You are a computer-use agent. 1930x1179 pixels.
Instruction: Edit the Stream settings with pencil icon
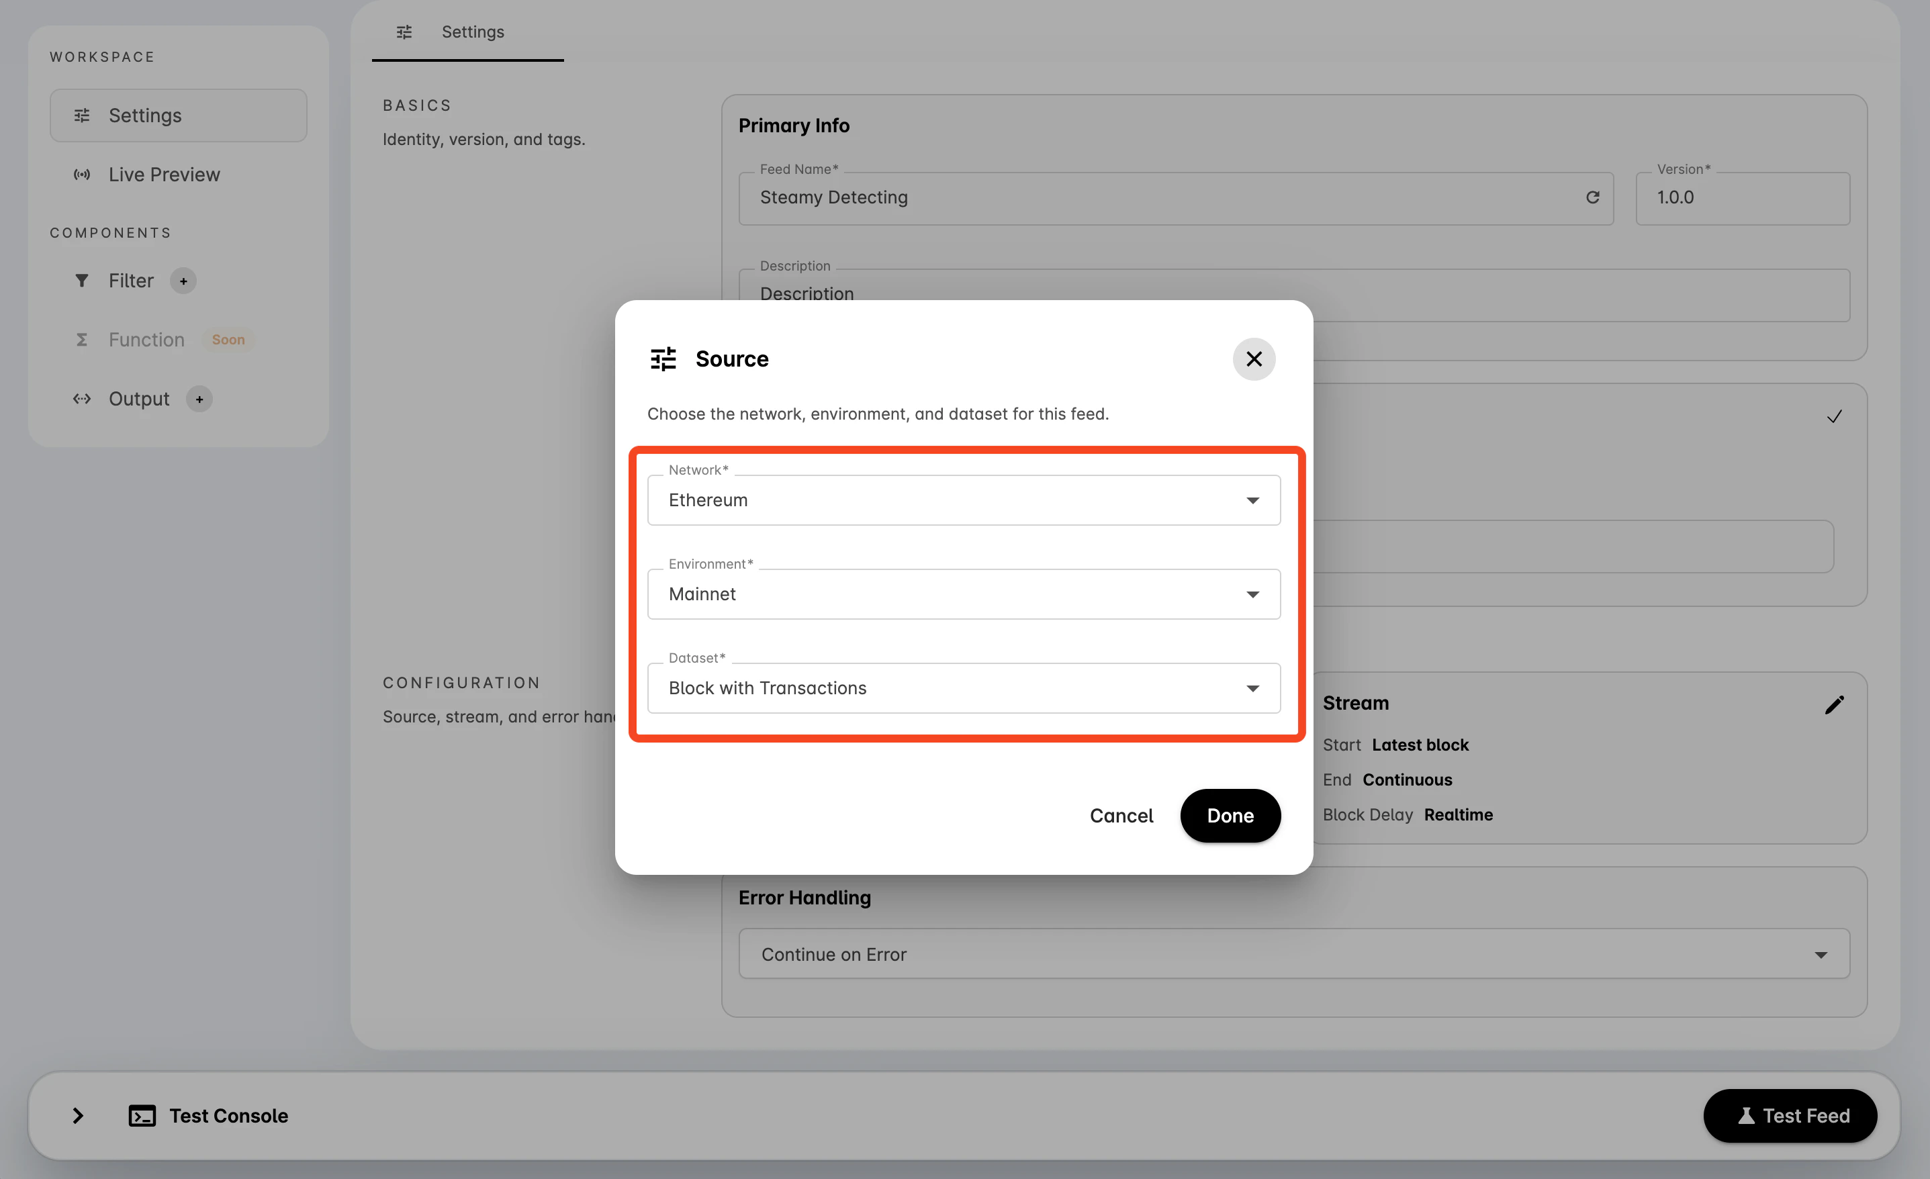1835,704
